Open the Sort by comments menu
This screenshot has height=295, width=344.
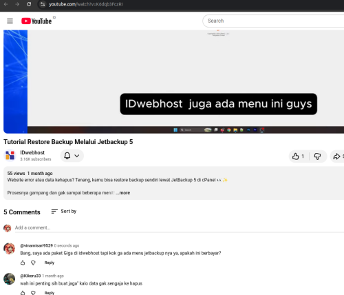point(64,211)
